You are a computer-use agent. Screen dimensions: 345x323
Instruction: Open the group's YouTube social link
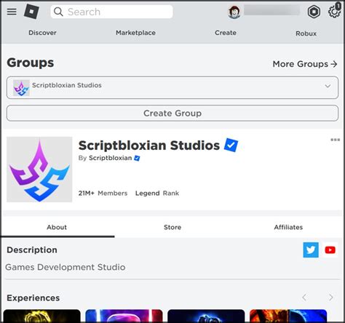(330, 250)
